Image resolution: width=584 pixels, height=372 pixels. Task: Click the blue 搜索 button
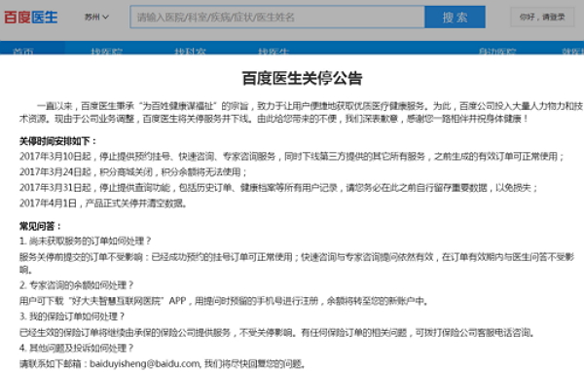pos(455,17)
